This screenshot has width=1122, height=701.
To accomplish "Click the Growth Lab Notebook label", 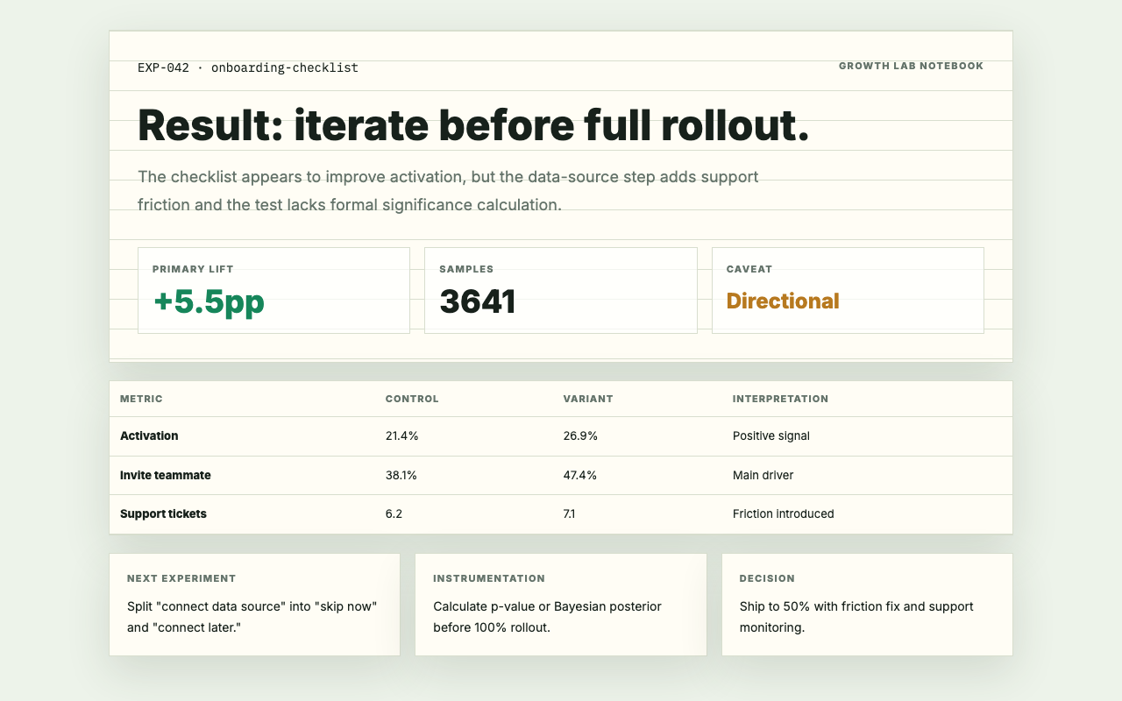I will (x=911, y=66).
